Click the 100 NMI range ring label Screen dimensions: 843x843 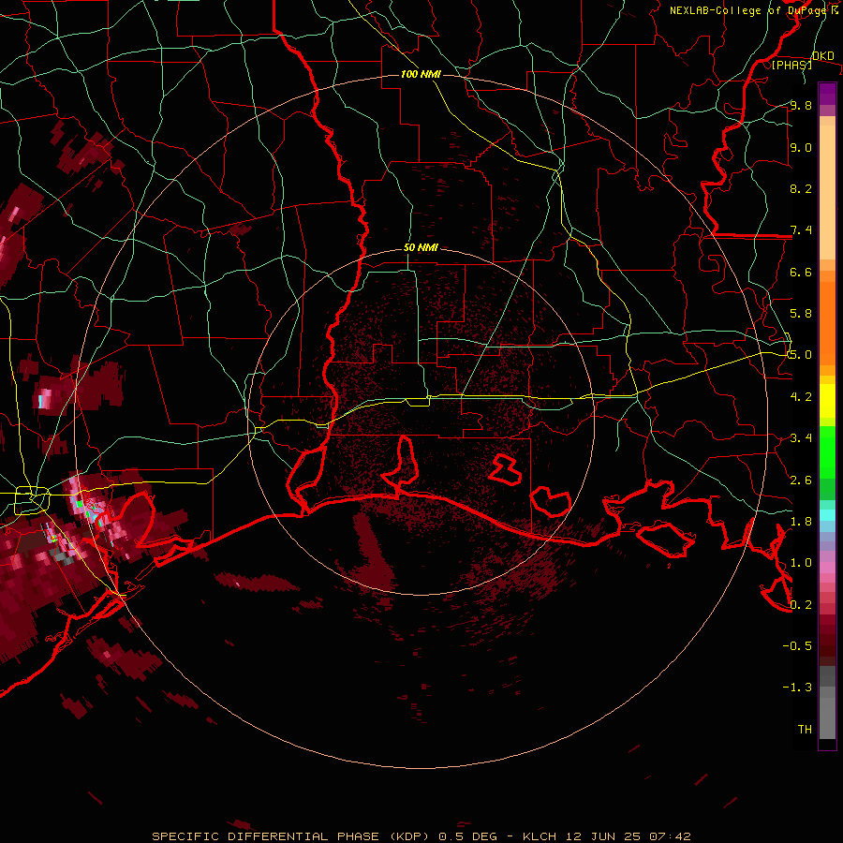(421, 74)
